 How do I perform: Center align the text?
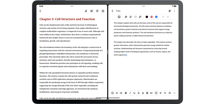(161, 93)
